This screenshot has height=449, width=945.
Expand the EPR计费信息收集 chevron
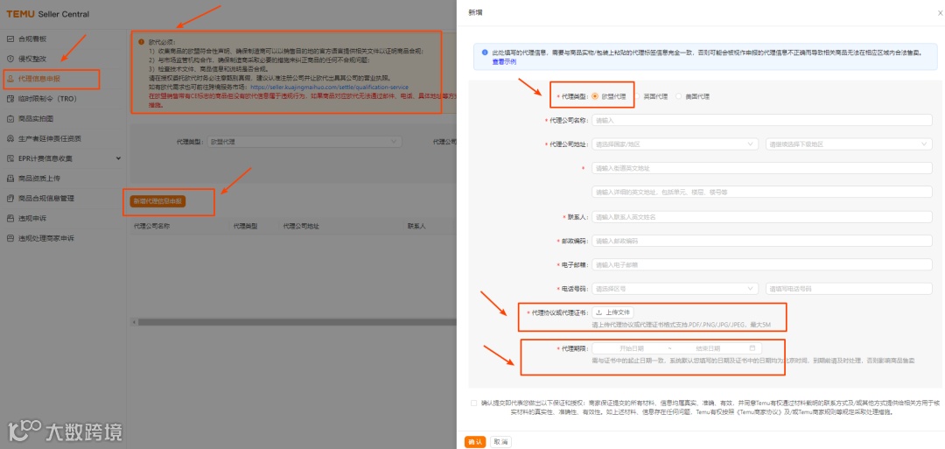pyautogui.click(x=118, y=158)
